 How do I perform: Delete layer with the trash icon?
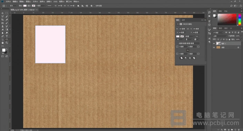pyautogui.click(x=239, y=130)
